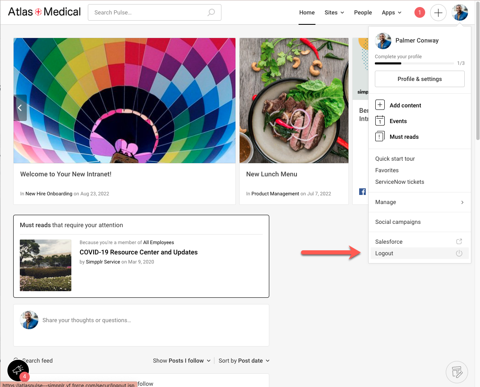This screenshot has width=480, height=387.
Task: Select Favorites in the menu
Action: click(387, 170)
